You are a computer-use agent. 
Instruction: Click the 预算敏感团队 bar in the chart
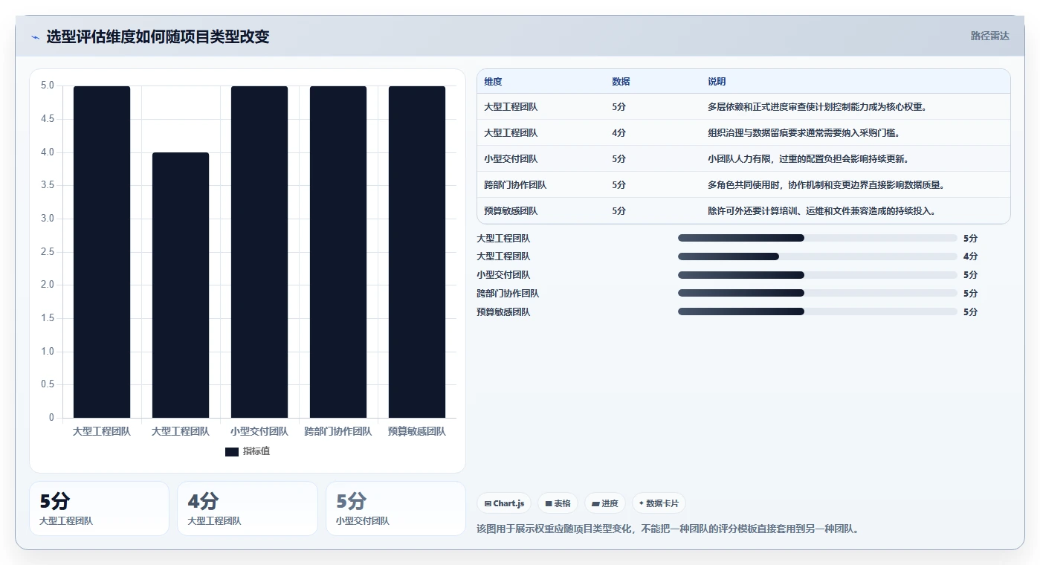pyautogui.click(x=417, y=252)
